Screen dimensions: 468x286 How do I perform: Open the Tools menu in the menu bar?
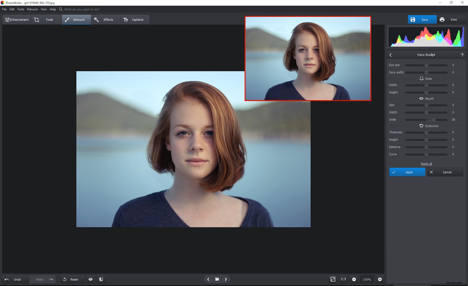pyautogui.click(x=21, y=9)
